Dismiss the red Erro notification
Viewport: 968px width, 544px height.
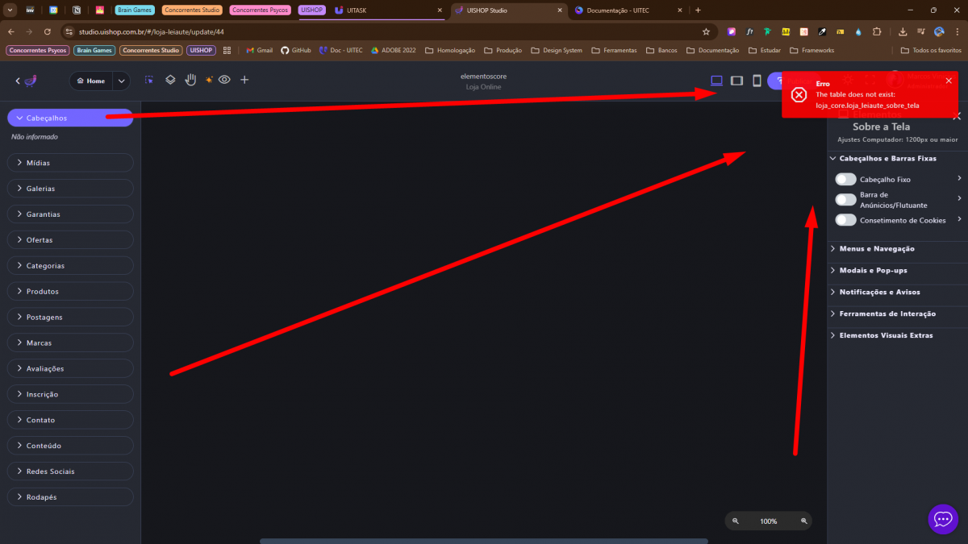[949, 81]
